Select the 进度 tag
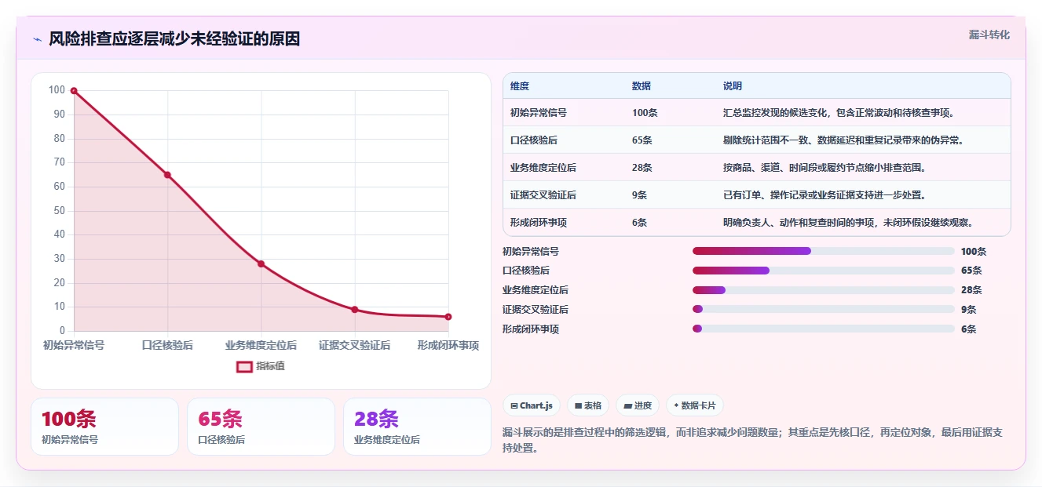The width and height of the screenshot is (1042, 487). tap(638, 405)
